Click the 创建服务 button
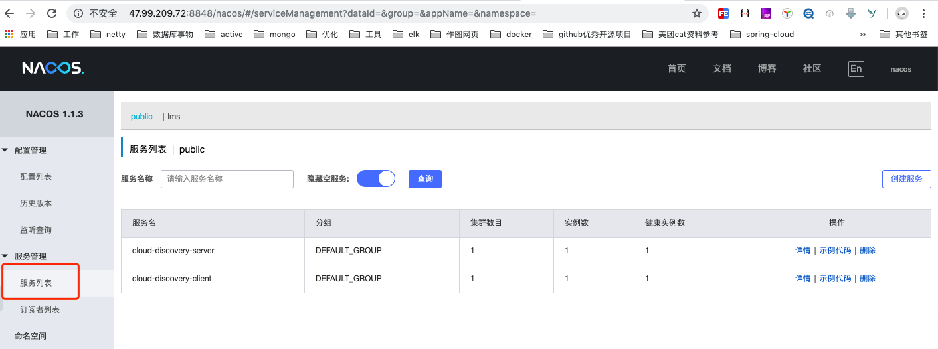The image size is (938, 349). [x=907, y=179]
